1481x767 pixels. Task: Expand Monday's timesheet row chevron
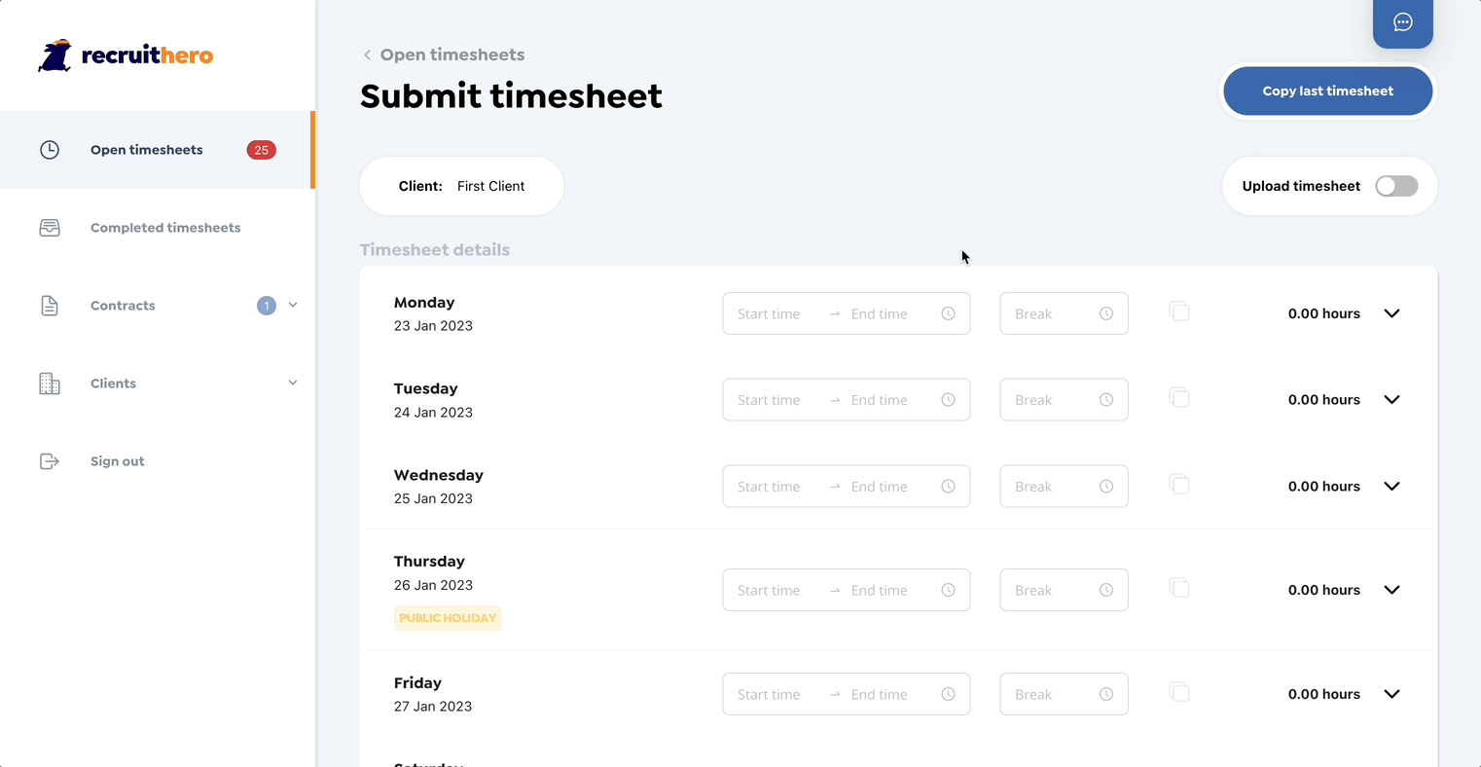(x=1391, y=313)
